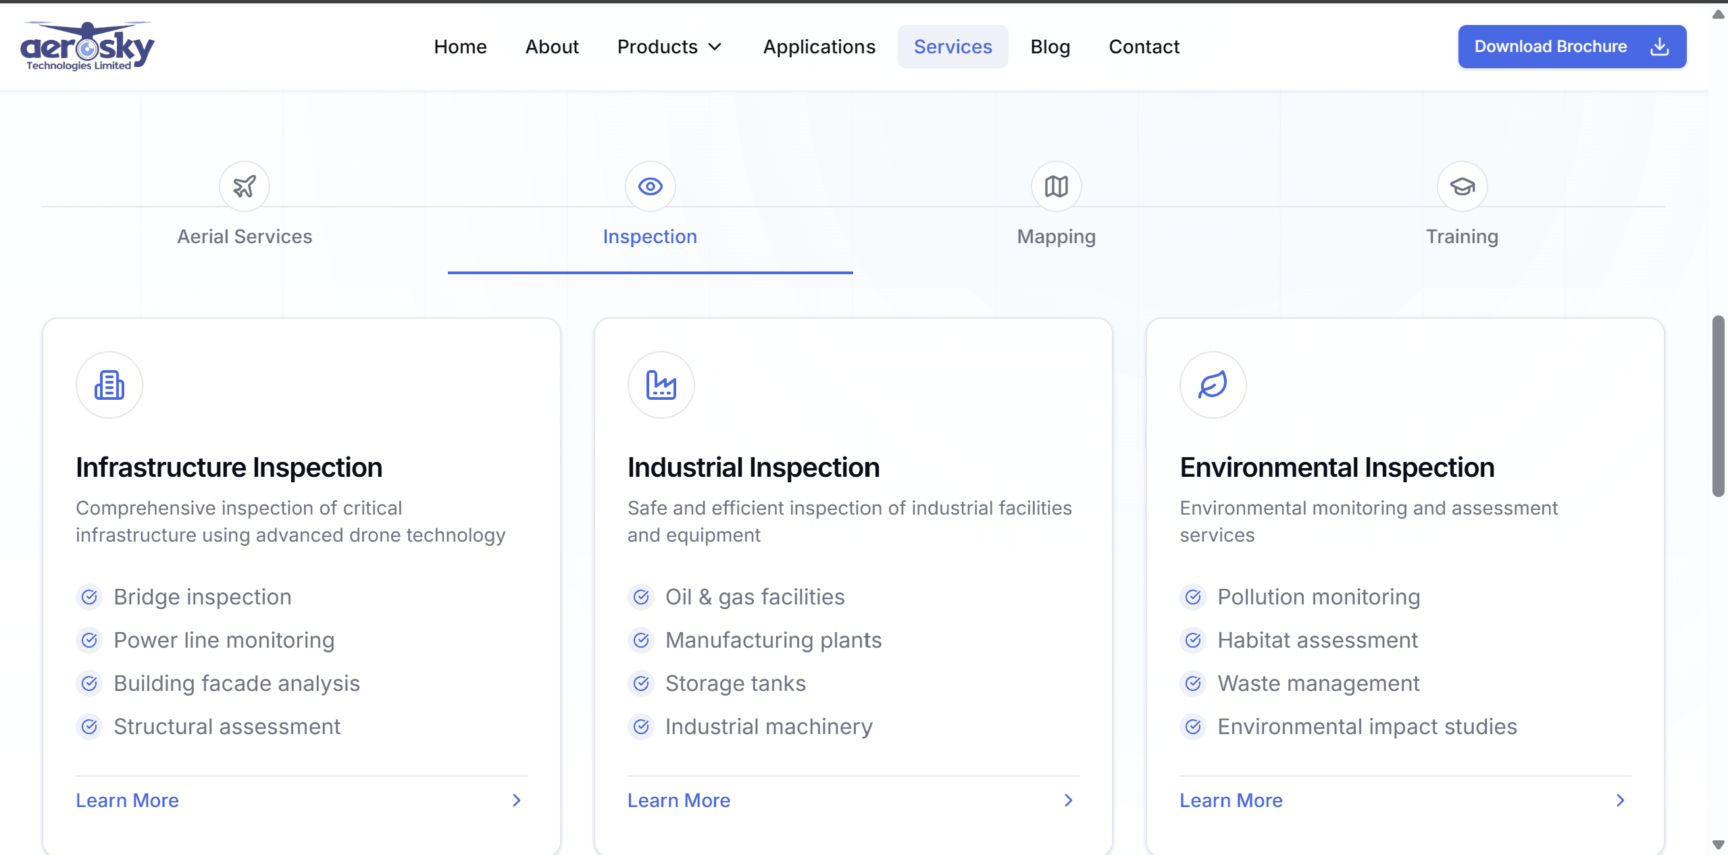This screenshot has height=855, width=1728.
Task: Switch to the Mapping tab label
Action: pos(1056,236)
